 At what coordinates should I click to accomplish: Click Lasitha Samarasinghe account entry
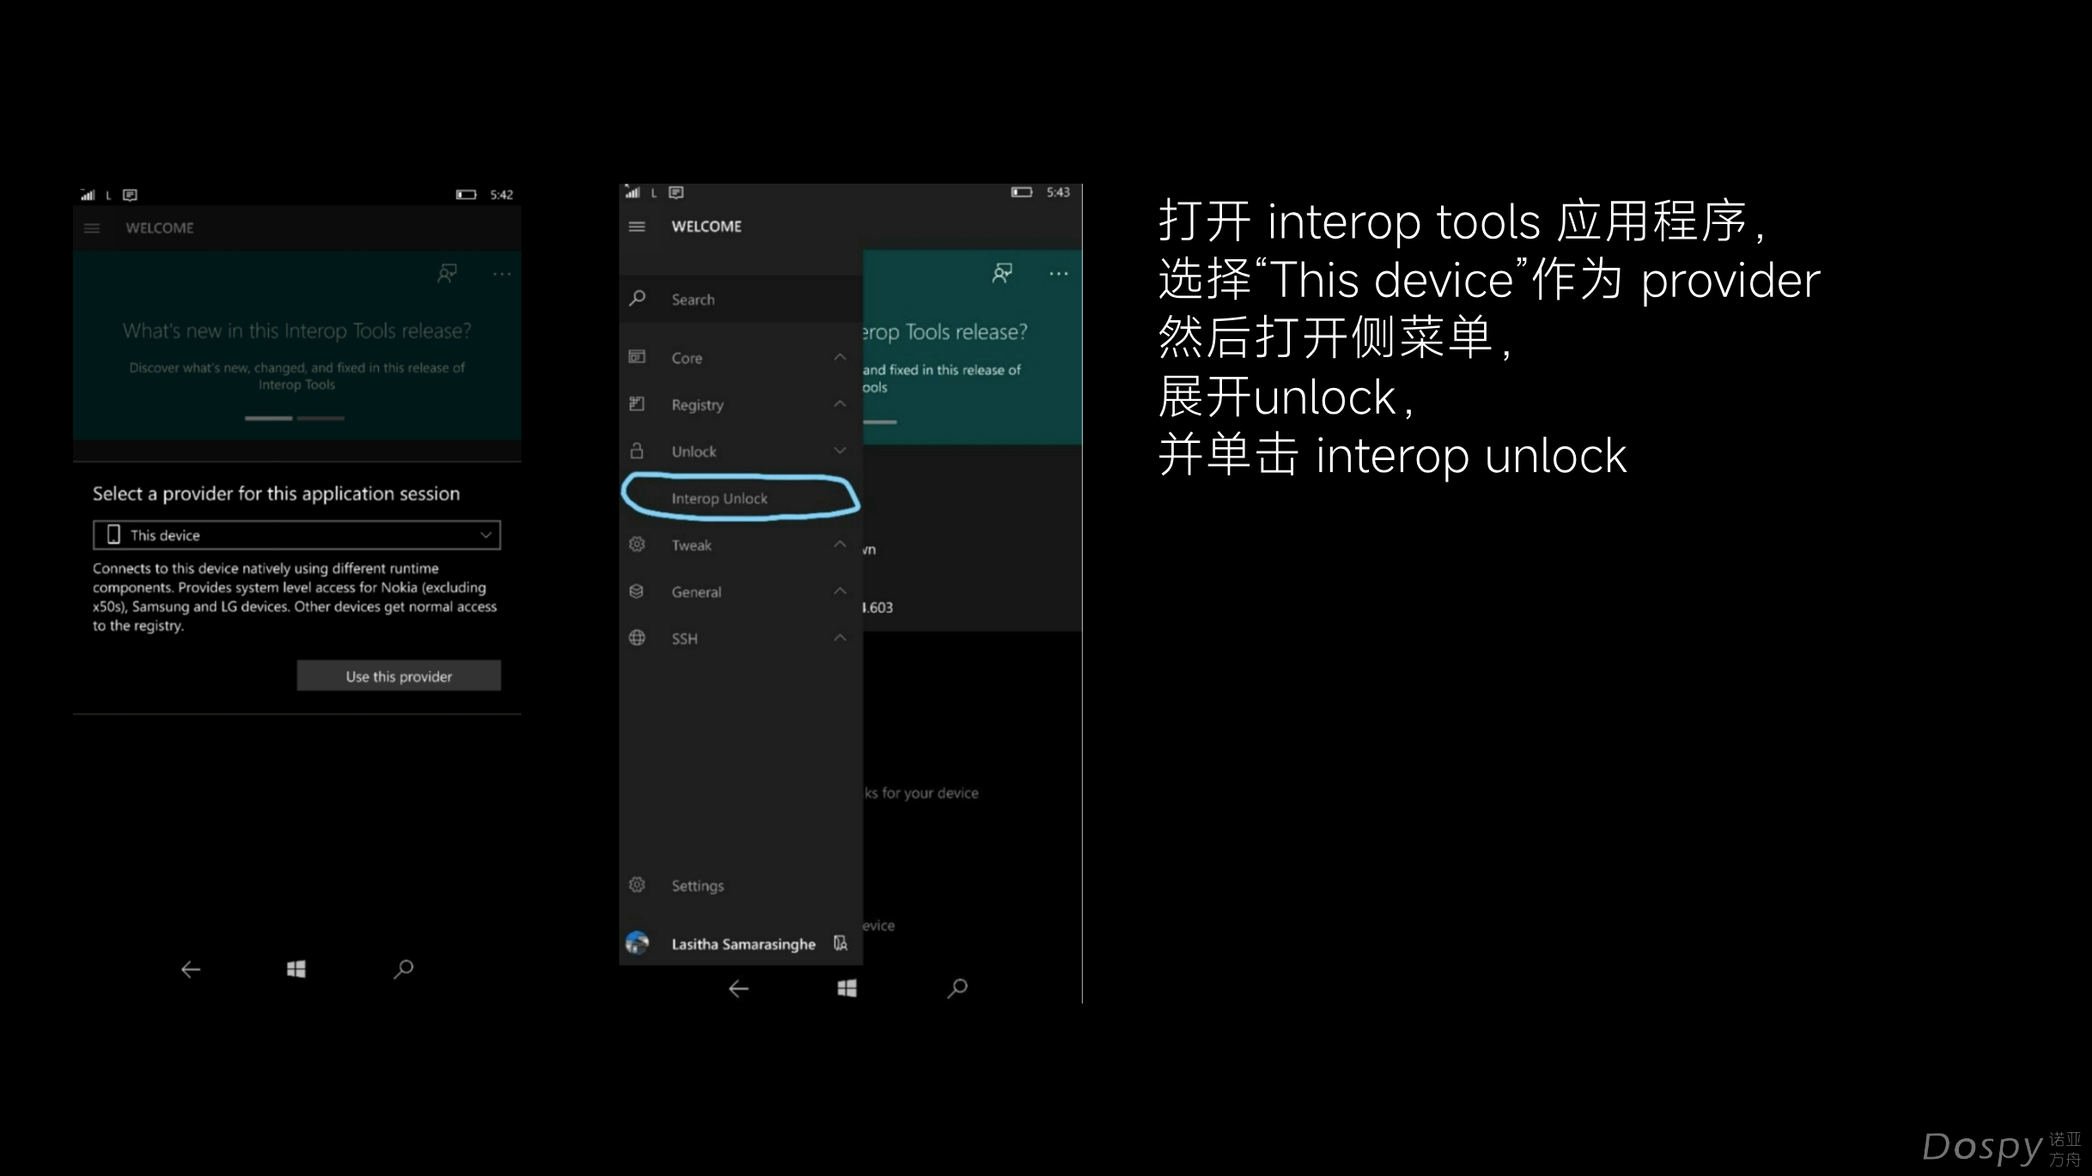(742, 944)
